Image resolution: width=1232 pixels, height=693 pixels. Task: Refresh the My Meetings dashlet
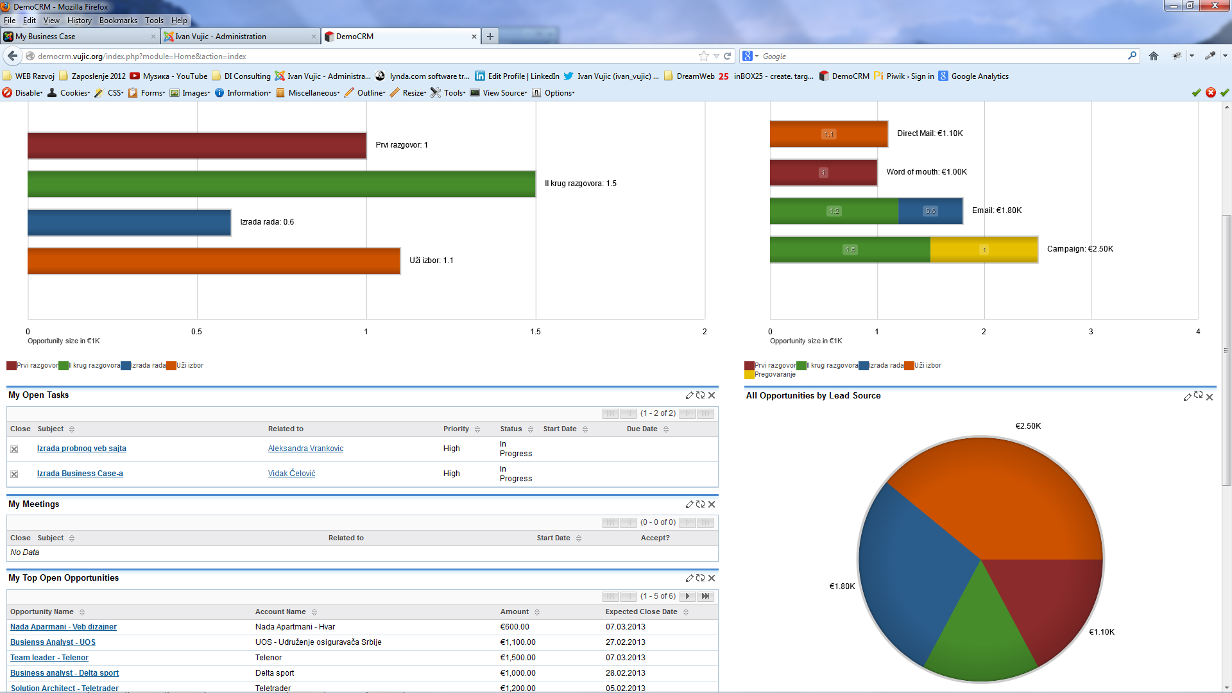pyautogui.click(x=700, y=504)
